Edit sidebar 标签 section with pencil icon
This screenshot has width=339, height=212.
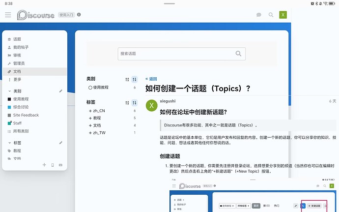(x=61, y=143)
